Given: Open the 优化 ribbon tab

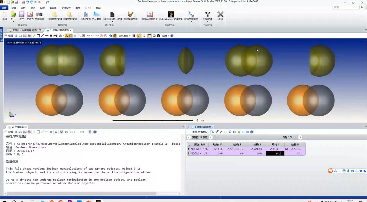Looking at the screenshot, I should click(x=33, y=8).
